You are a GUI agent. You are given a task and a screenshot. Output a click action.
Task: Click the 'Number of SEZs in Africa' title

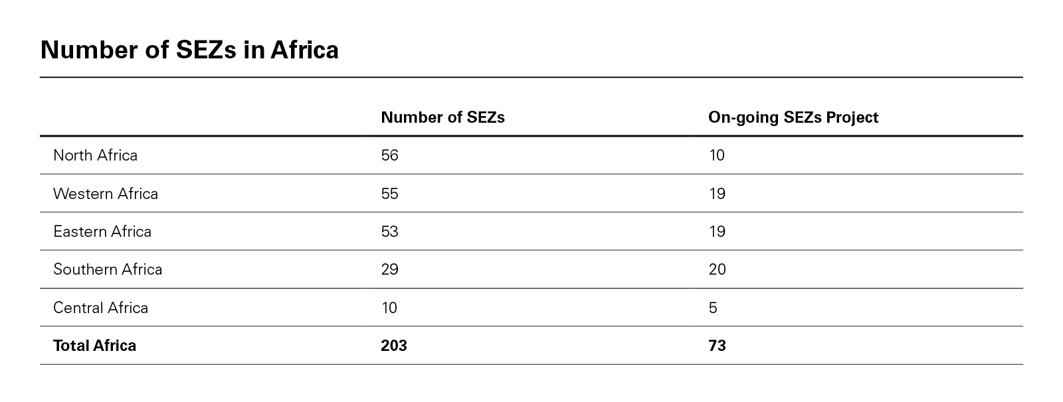point(189,50)
